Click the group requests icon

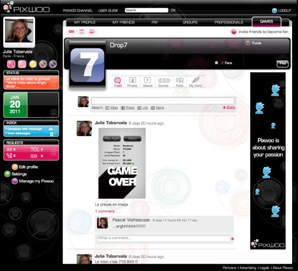pyautogui.click(x=35, y=150)
